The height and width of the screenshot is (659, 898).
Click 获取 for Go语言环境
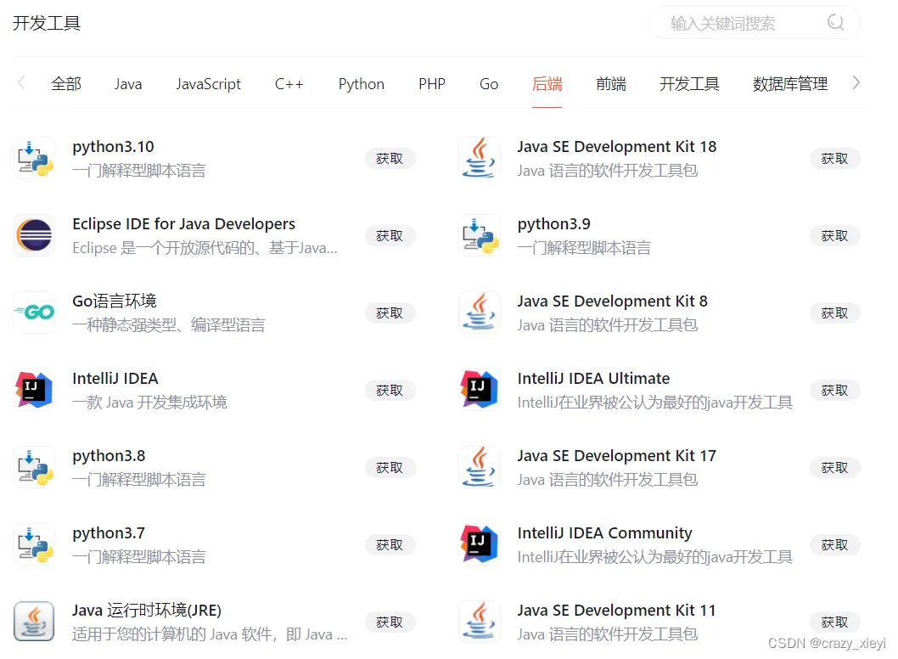390,313
